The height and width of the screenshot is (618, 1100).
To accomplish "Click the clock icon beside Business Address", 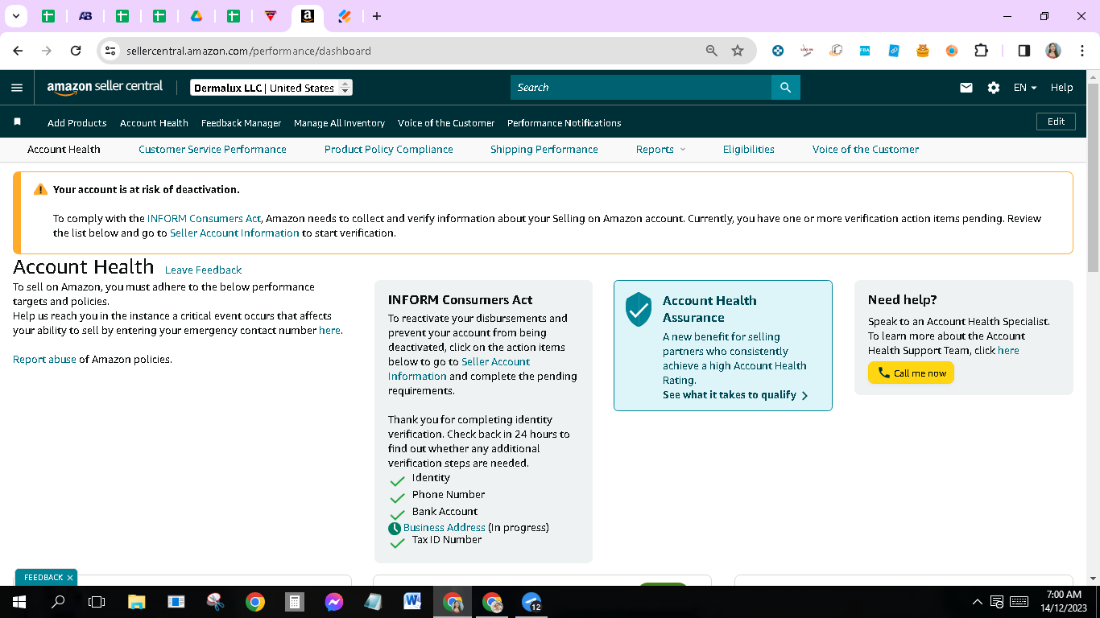I will (x=395, y=529).
